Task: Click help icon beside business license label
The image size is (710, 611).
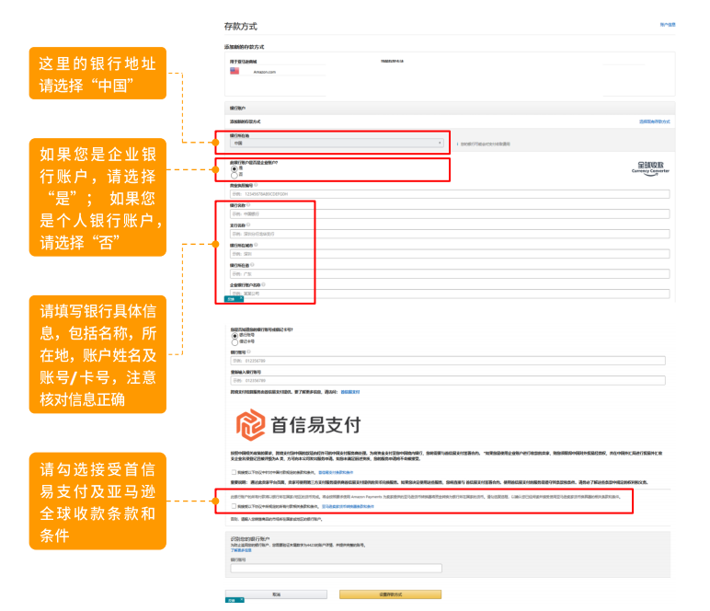Action: coord(256,185)
